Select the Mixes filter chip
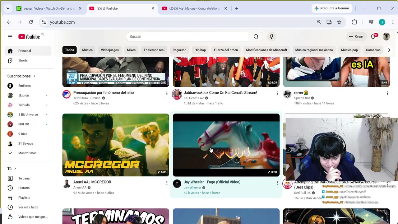 click(x=131, y=50)
